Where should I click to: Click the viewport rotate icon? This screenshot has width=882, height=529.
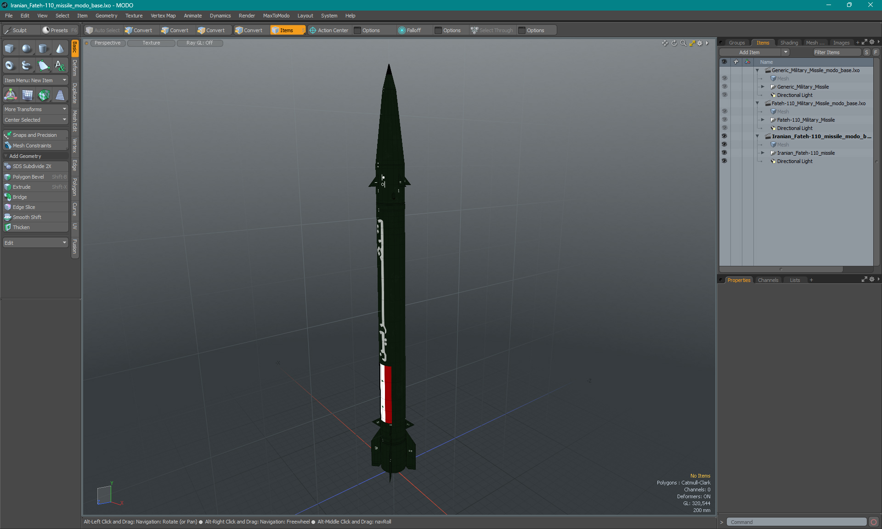coord(674,43)
